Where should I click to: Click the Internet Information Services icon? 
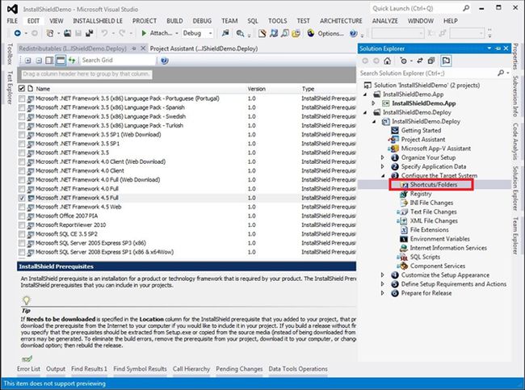pyautogui.click(x=403, y=248)
